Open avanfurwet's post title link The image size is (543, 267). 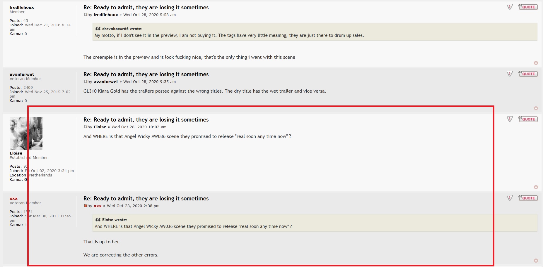click(x=146, y=74)
